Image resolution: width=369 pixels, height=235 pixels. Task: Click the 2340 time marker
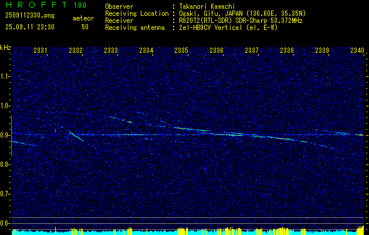click(x=357, y=50)
